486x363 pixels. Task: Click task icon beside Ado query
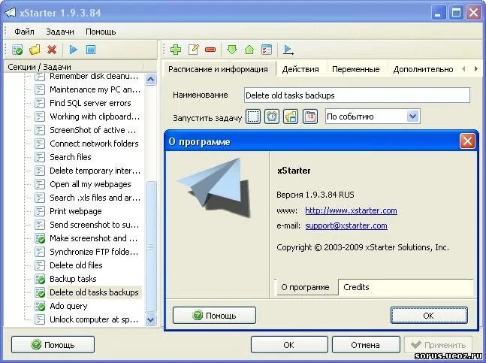click(x=40, y=306)
